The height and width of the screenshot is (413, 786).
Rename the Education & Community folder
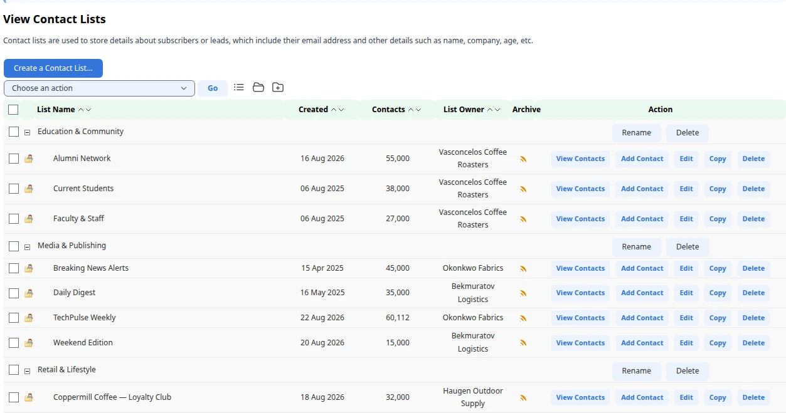(x=637, y=133)
